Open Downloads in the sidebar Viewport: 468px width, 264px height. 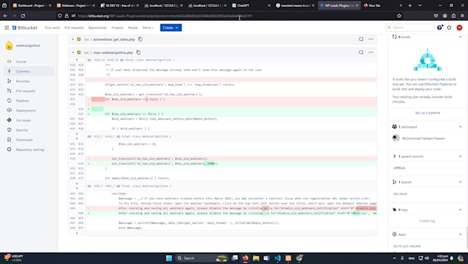pyautogui.click(x=24, y=140)
